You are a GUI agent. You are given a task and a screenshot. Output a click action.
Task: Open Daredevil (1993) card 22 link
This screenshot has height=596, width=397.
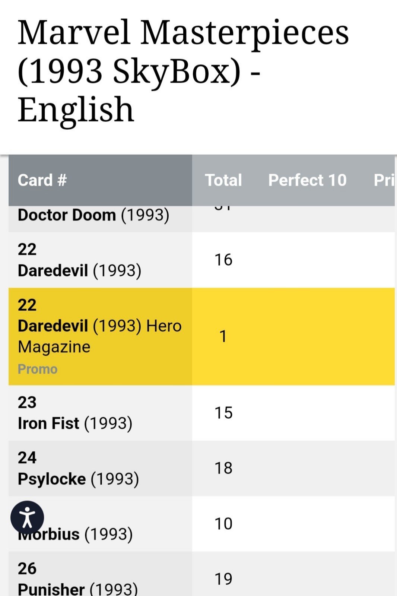point(79,271)
